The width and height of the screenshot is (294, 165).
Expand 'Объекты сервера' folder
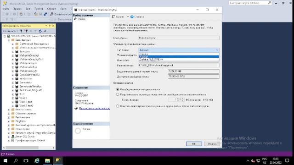(x=9, y=114)
